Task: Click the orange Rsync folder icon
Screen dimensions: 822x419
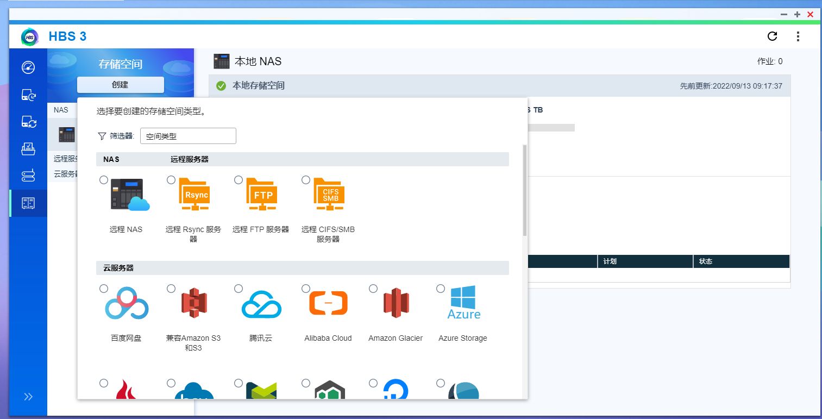Action: (194, 194)
